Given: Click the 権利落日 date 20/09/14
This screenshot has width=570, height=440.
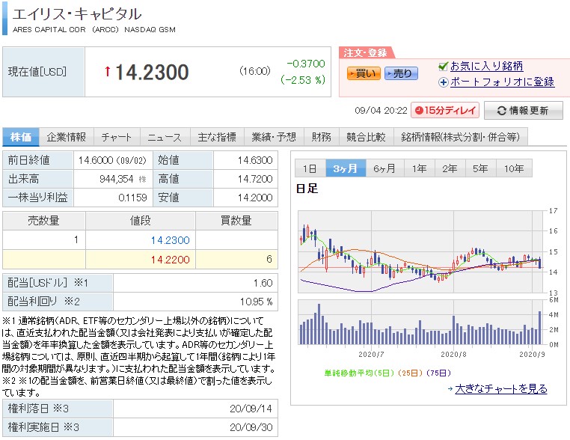Looking at the screenshot, I should click(251, 409).
